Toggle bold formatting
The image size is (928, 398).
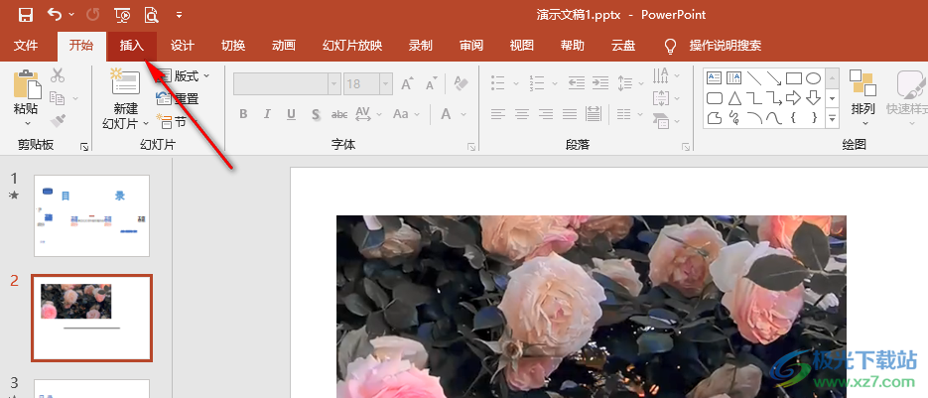[x=243, y=114]
